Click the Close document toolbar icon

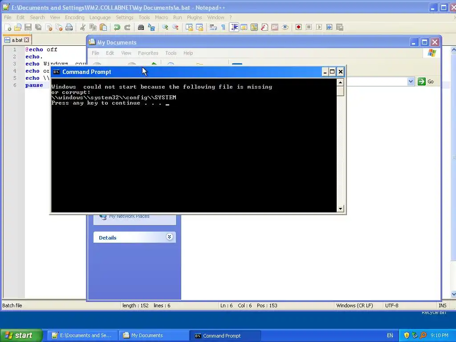(49, 27)
